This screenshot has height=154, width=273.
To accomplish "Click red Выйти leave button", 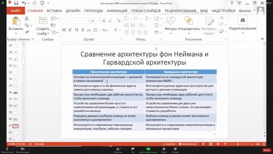I will pos(267,150).
